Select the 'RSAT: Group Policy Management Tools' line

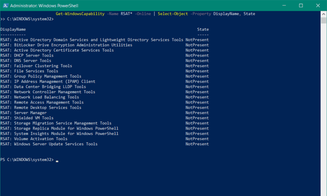tap(41, 76)
